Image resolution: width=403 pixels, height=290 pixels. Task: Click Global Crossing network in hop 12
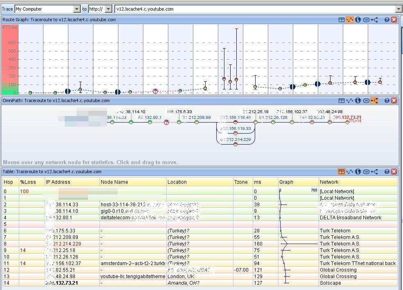[x=338, y=270]
